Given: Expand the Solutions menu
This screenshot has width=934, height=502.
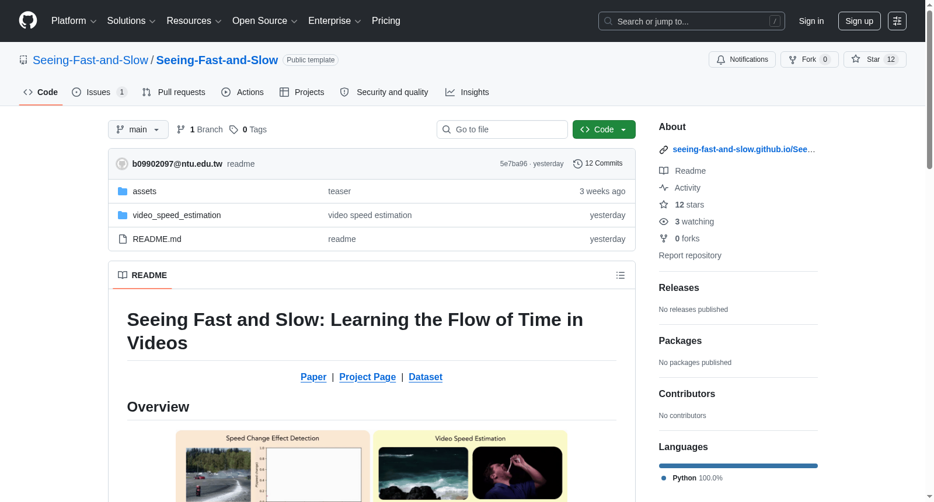Looking at the screenshot, I should tap(131, 21).
